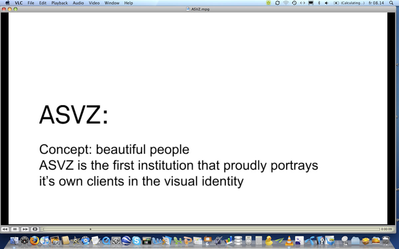Click the fast-forward button in VLC controls

pos(25,229)
